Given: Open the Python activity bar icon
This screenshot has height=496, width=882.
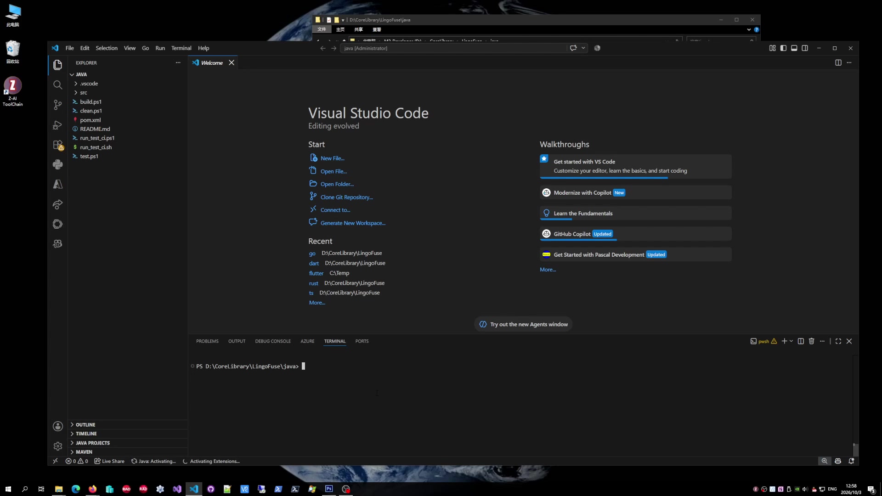Looking at the screenshot, I should click(57, 164).
